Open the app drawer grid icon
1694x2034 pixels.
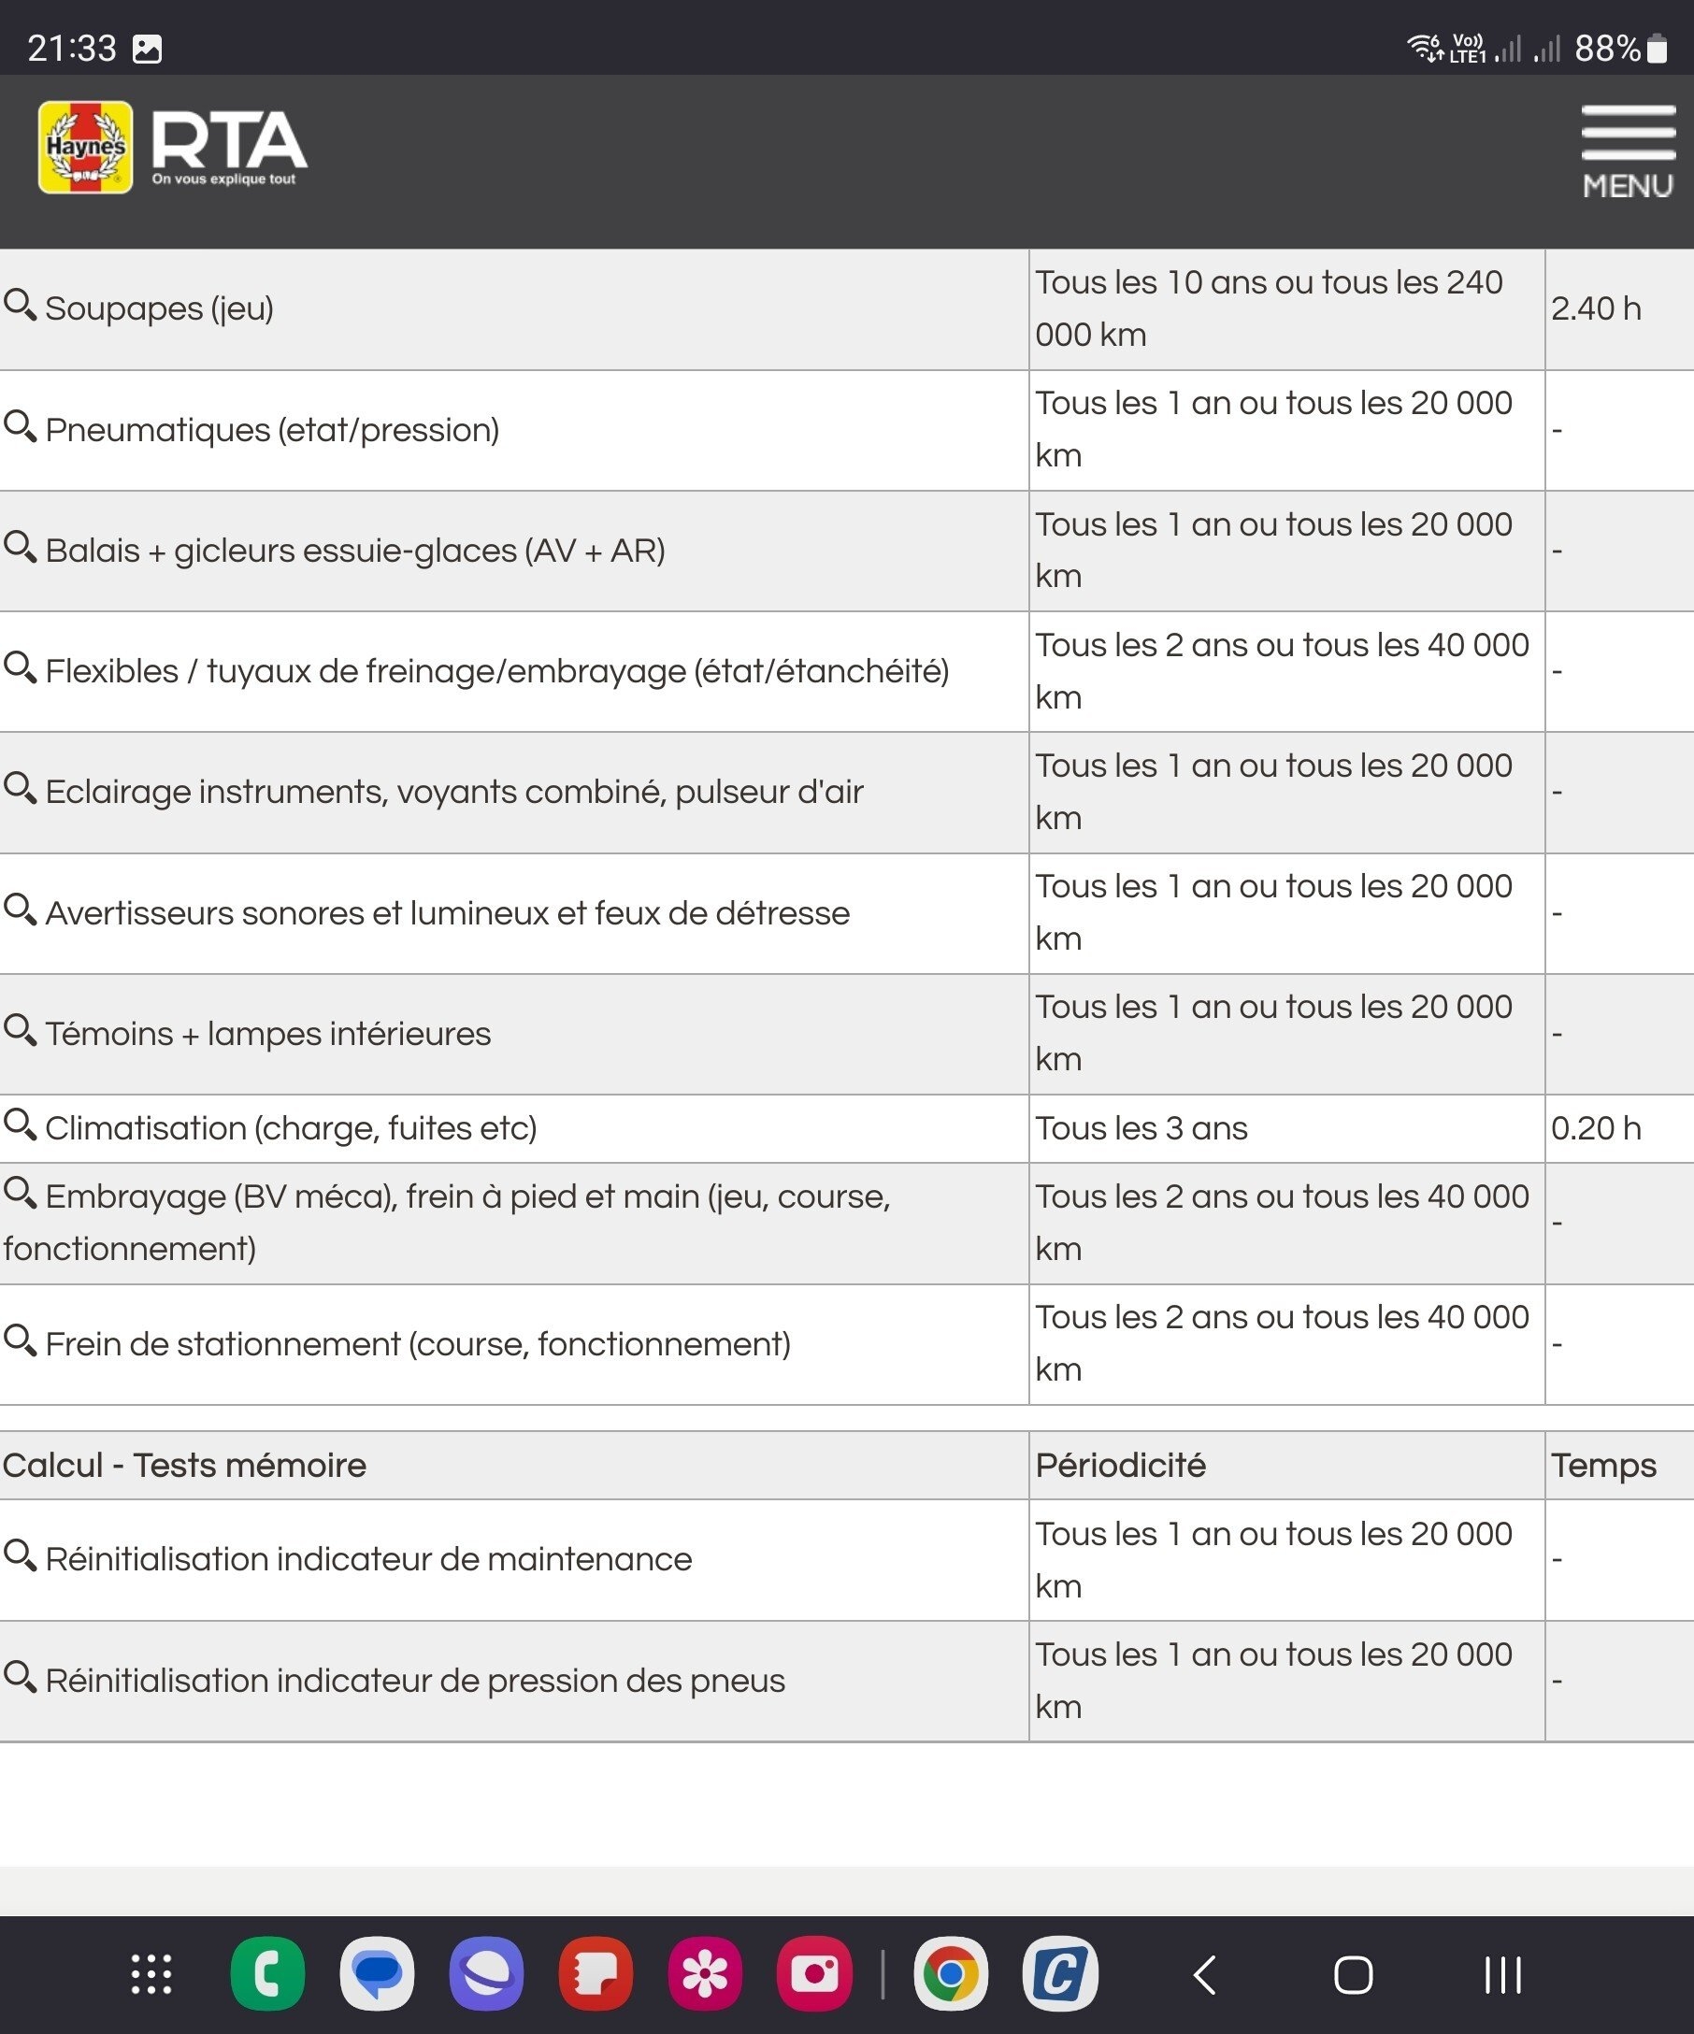tap(151, 1974)
